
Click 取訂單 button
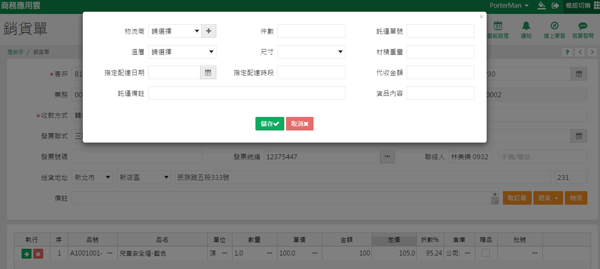pos(517,198)
